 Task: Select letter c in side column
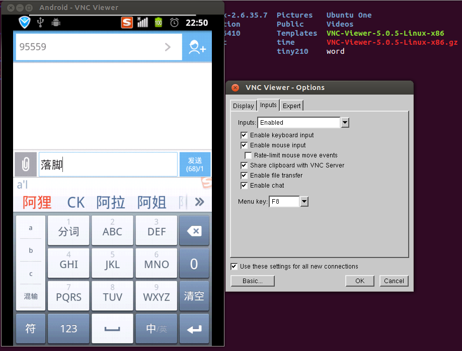tap(31, 273)
